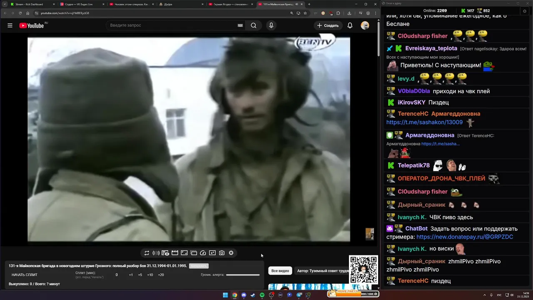Take a screenshot with the camera icon
This screenshot has height=300, width=533.
tap(222, 253)
